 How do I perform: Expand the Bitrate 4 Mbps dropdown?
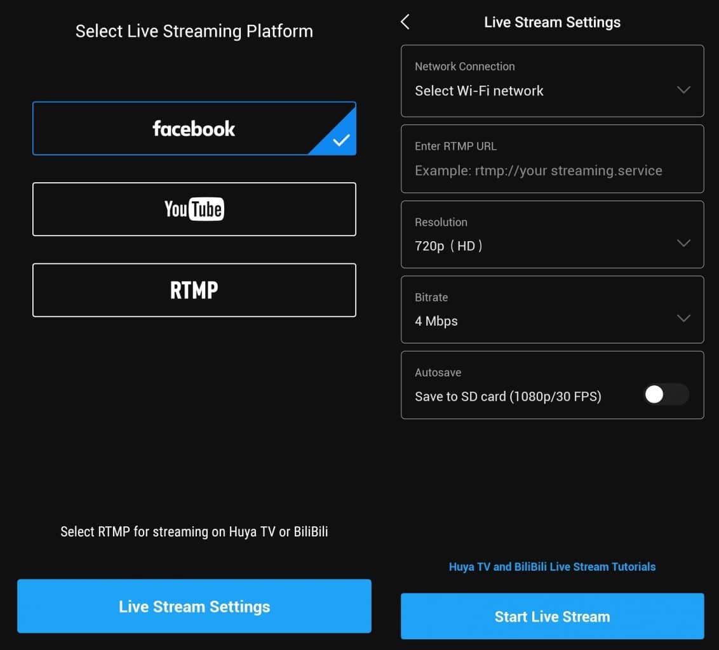552,309
